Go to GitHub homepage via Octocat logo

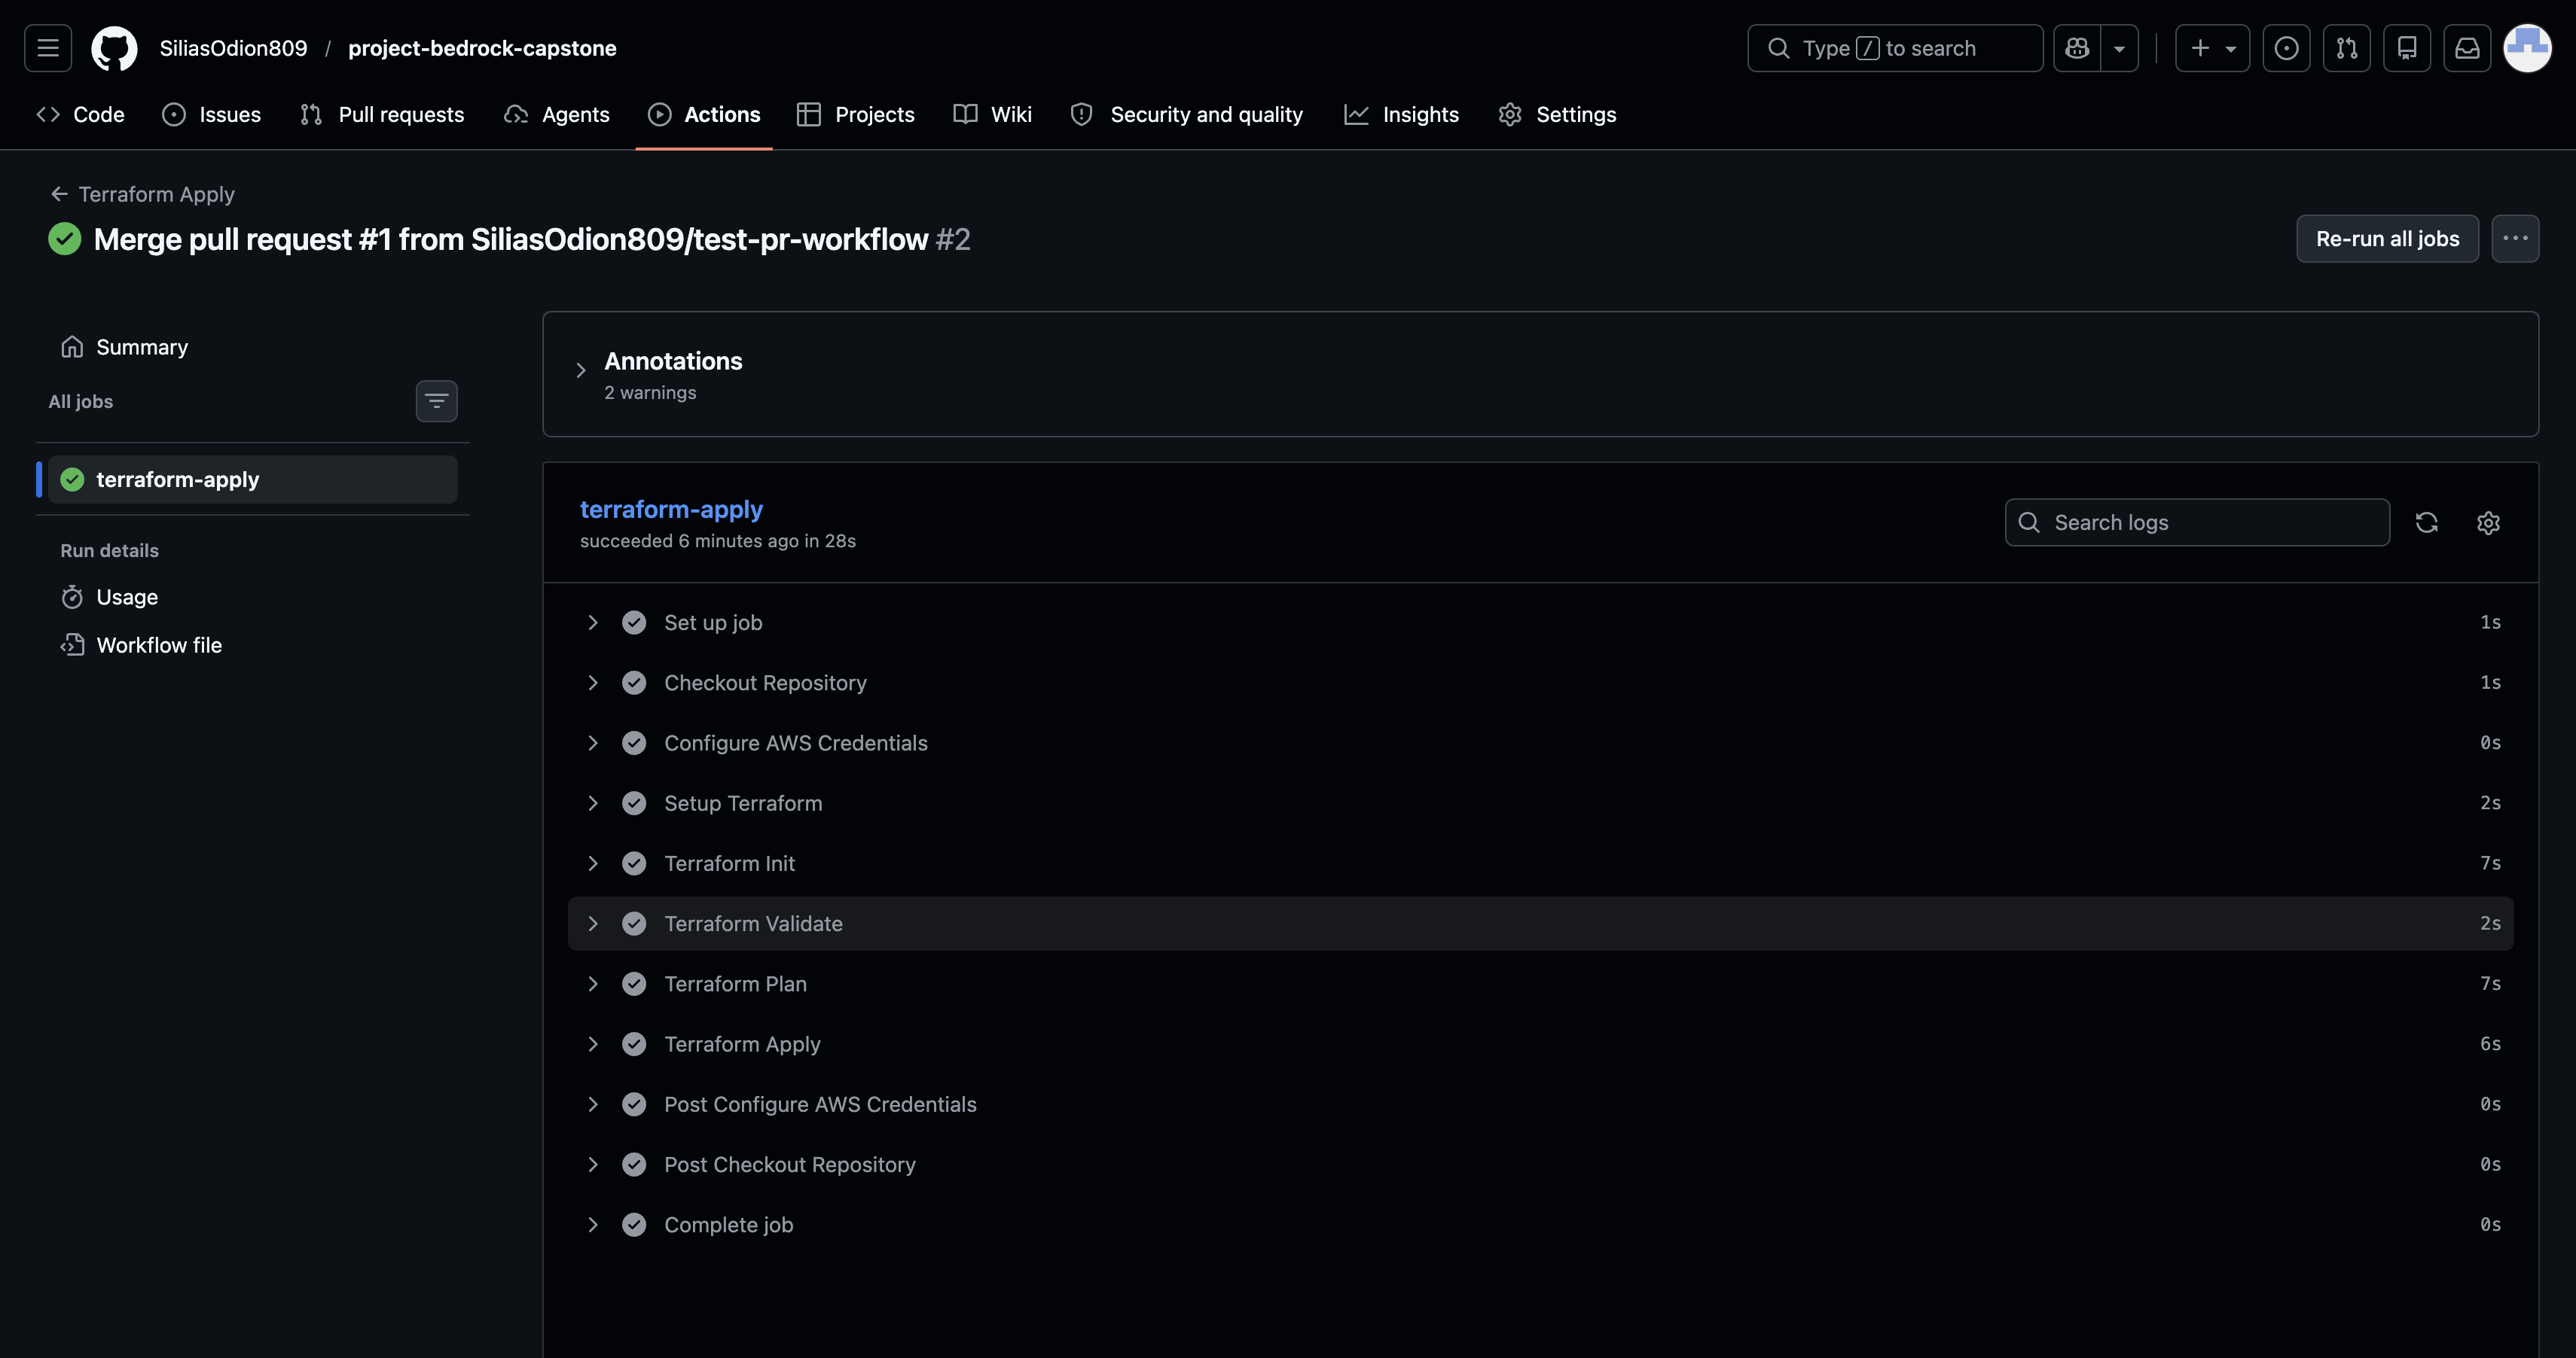(x=114, y=48)
